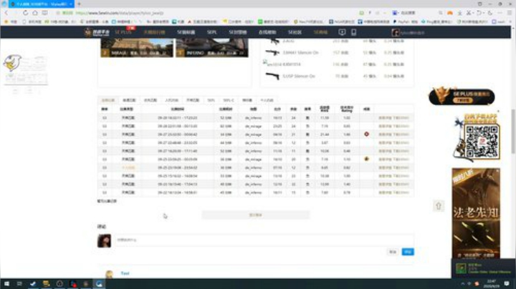516x289 pixels.
Task: Open the MIRAGE map card thumbnail
Action: click(137, 48)
